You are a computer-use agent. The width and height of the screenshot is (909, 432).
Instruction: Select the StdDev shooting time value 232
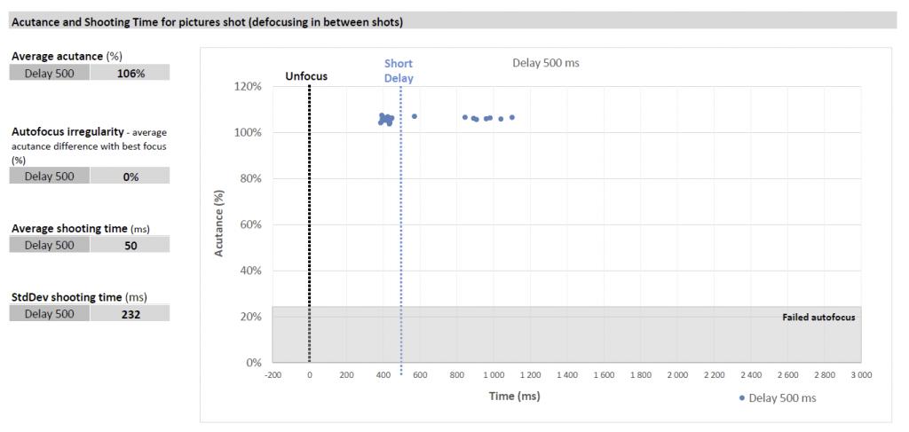click(130, 313)
